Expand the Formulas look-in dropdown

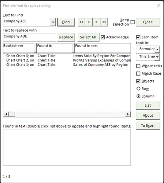(x=157, y=49)
